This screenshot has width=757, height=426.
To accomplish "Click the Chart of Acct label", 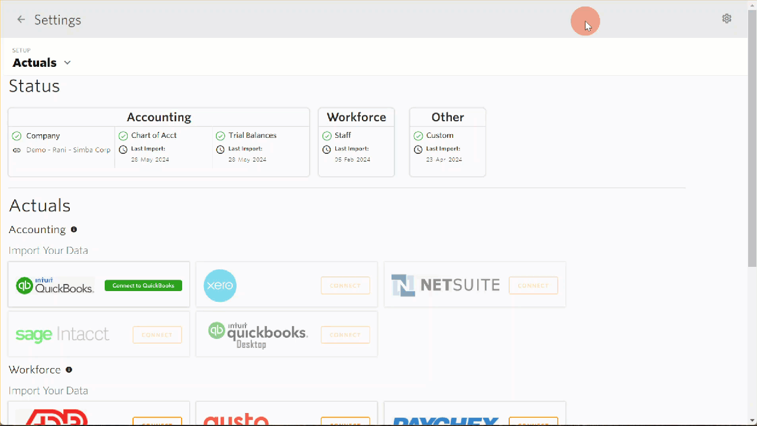I will click(154, 135).
